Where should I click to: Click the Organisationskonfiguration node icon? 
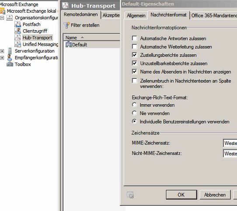(10, 18)
